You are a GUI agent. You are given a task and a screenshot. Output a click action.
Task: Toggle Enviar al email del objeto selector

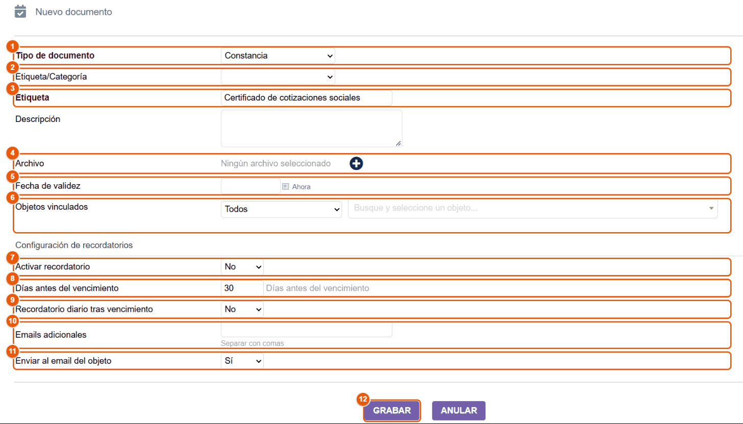pyautogui.click(x=242, y=361)
